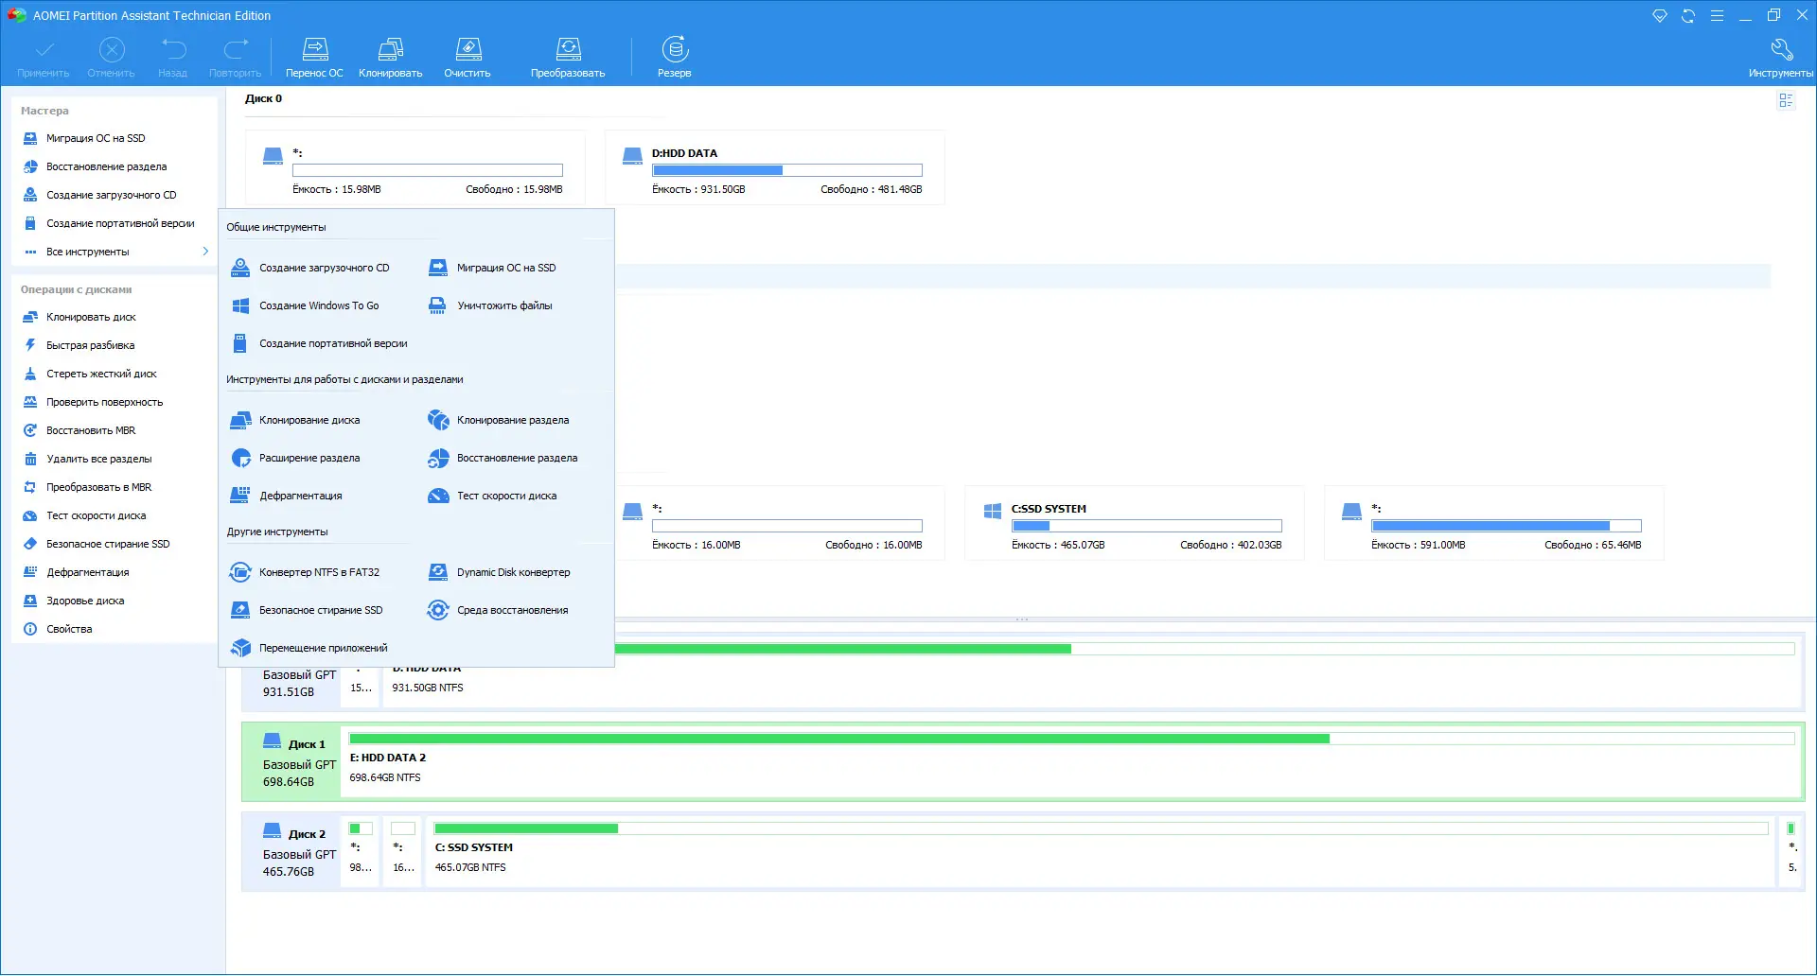This screenshot has width=1817, height=976.
Task: Click the disabled Применить toolbar button
Action: coord(44,58)
